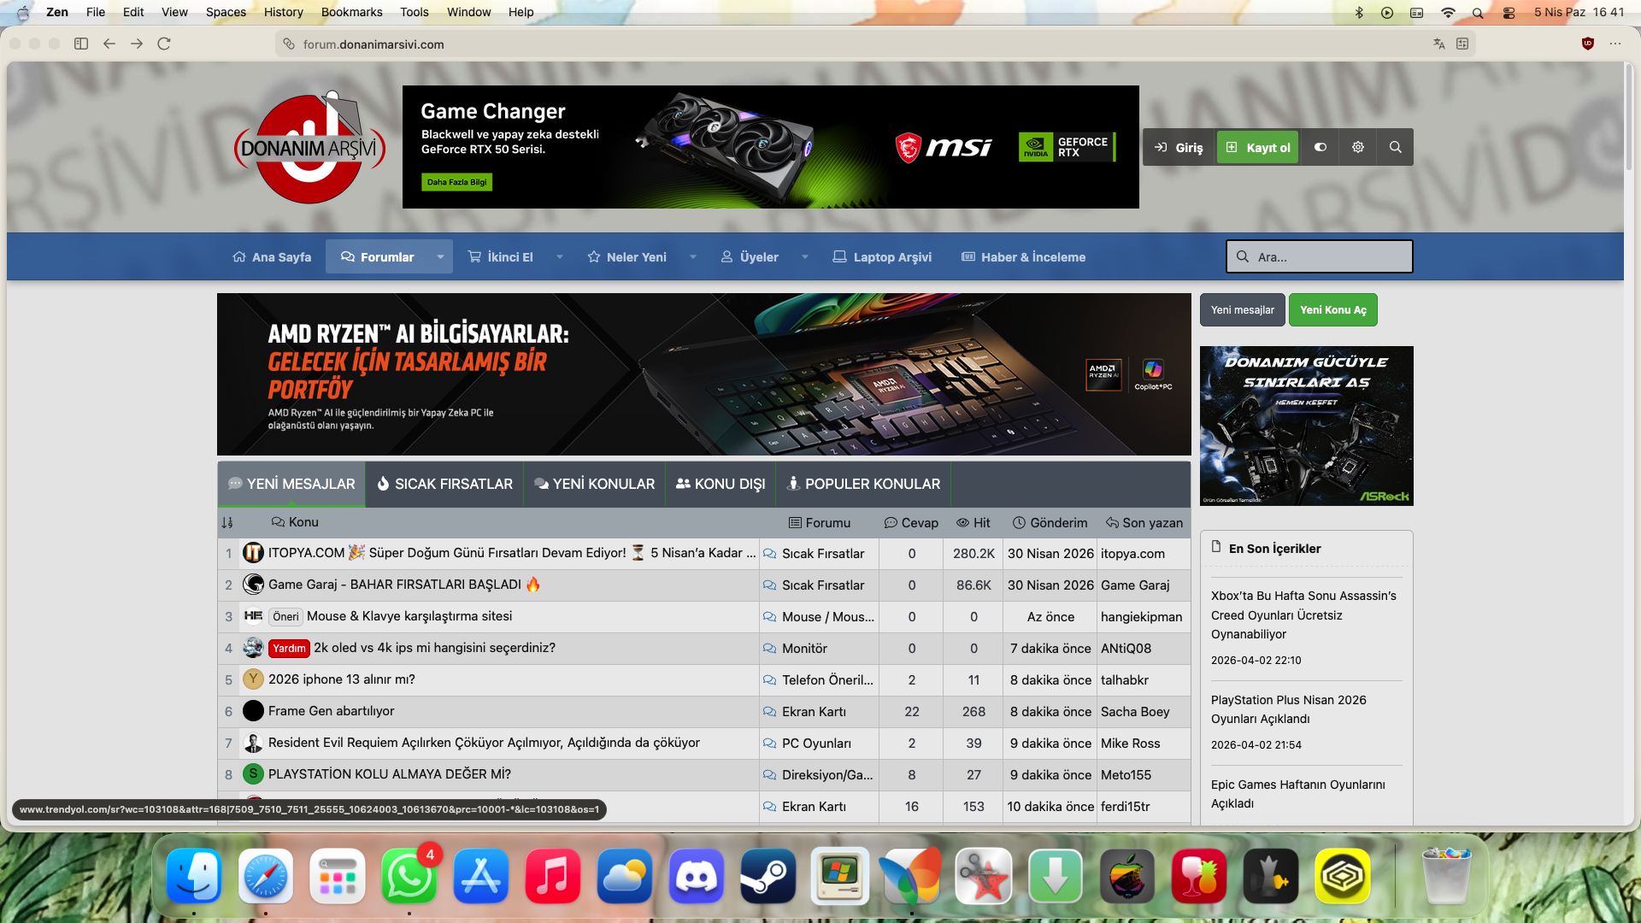The image size is (1641, 923).
Task: Open the Trash in the dock
Action: click(1446, 877)
